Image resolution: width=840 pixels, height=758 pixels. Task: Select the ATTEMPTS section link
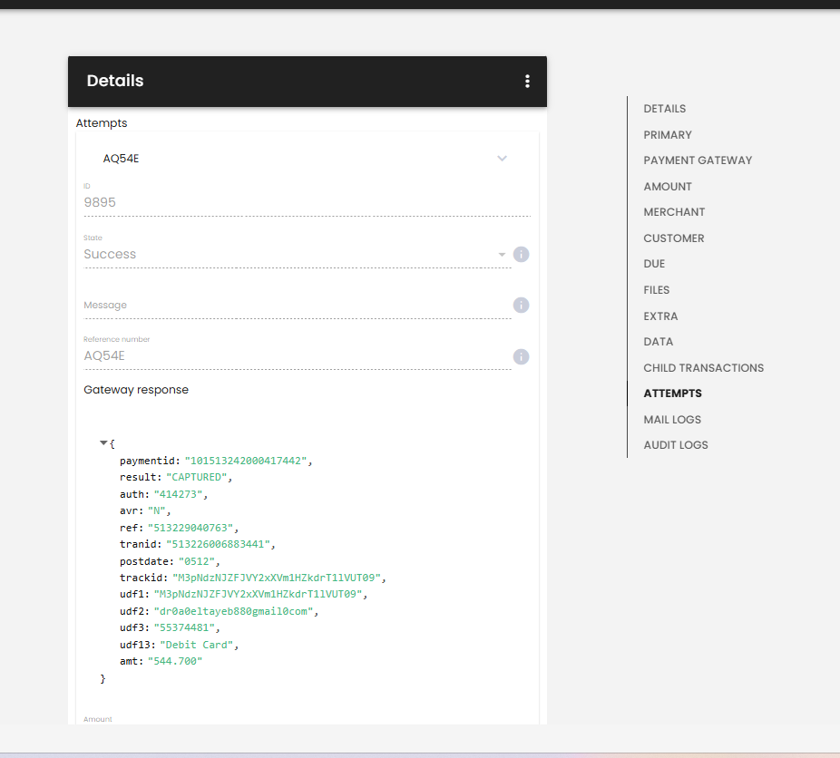(x=672, y=393)
